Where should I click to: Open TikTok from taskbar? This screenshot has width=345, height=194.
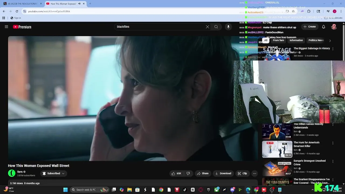coord(185,190)
